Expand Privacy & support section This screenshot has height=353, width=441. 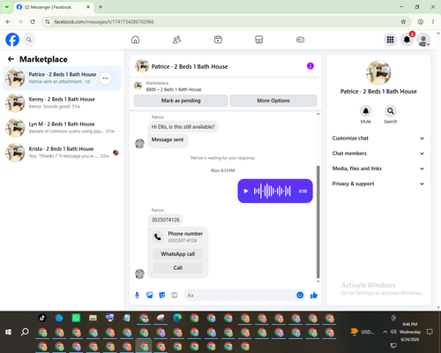click(x=378, y=184)
